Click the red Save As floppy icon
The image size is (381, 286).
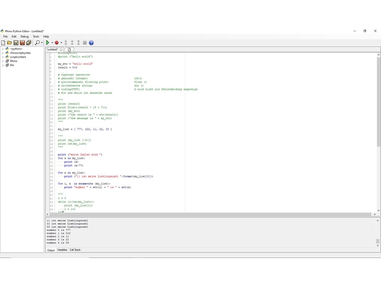pyautogui.click(x=22, y=43)
